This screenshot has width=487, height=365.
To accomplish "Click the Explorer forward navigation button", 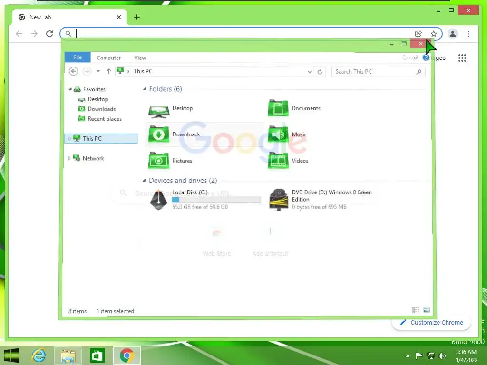I will pos(87,71).
